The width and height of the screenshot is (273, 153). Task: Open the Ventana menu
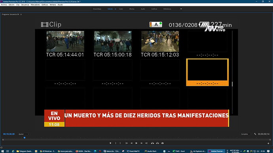[x=53, y=5]
